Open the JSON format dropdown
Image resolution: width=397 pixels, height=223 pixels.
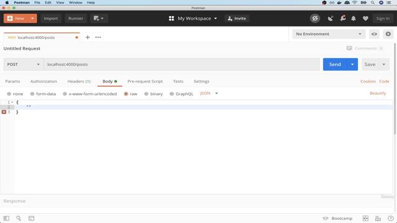pos(209,94)
